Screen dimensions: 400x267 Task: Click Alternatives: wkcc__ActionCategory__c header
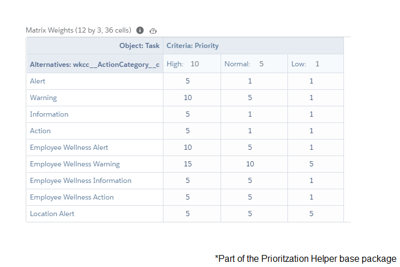tap(95, 64)
